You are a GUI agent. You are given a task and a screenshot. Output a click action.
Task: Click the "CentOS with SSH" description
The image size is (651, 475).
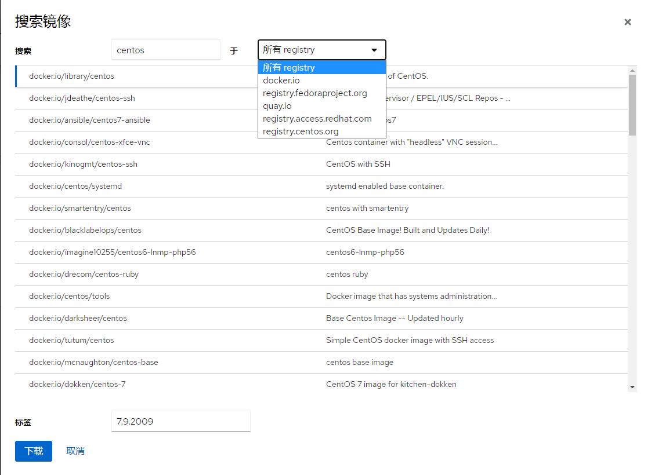(358, 164)
